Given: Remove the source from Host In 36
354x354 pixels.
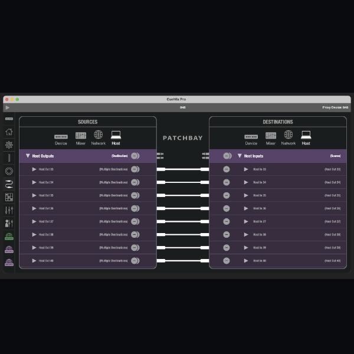Looking at the screenshot, I should pos(227,208).
